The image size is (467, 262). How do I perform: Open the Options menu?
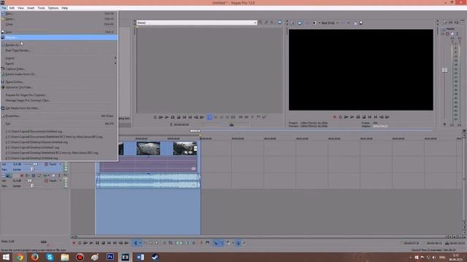click(53, 8)
